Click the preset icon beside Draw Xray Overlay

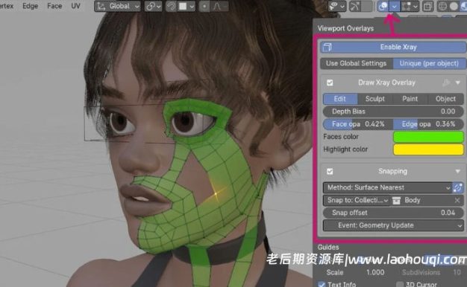coord(446,83)
